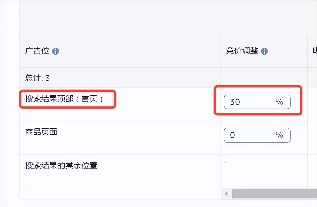
Task: Click the percent sign in the 30 field
Action: click(x=279, y=102)
